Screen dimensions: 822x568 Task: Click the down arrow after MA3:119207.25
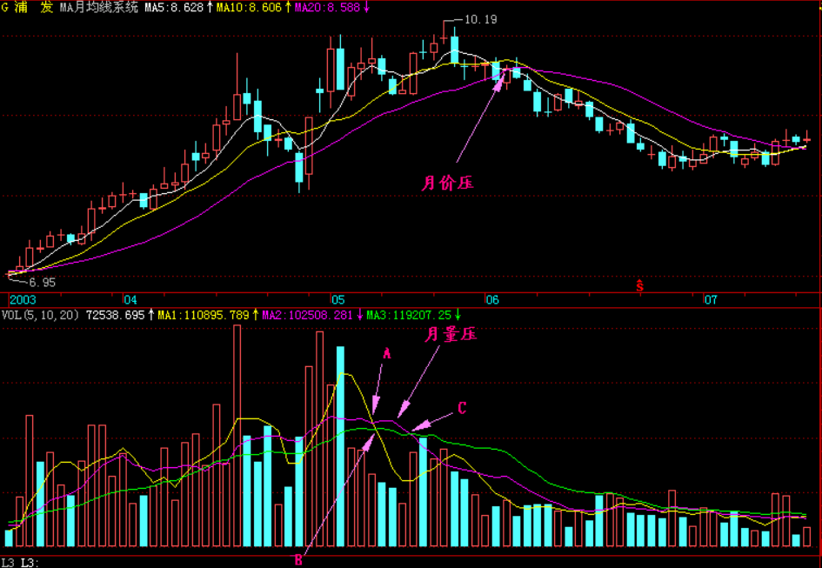pos(458,314)
